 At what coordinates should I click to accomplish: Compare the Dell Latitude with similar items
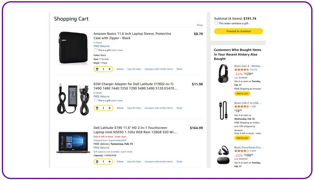click(159, 161)
